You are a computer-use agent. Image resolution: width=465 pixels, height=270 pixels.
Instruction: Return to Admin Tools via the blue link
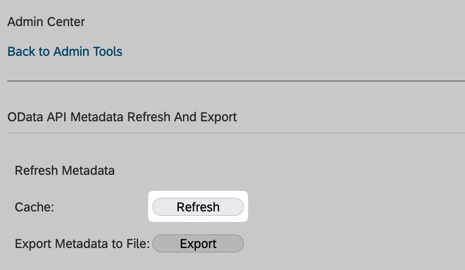(x=65, y=52)
